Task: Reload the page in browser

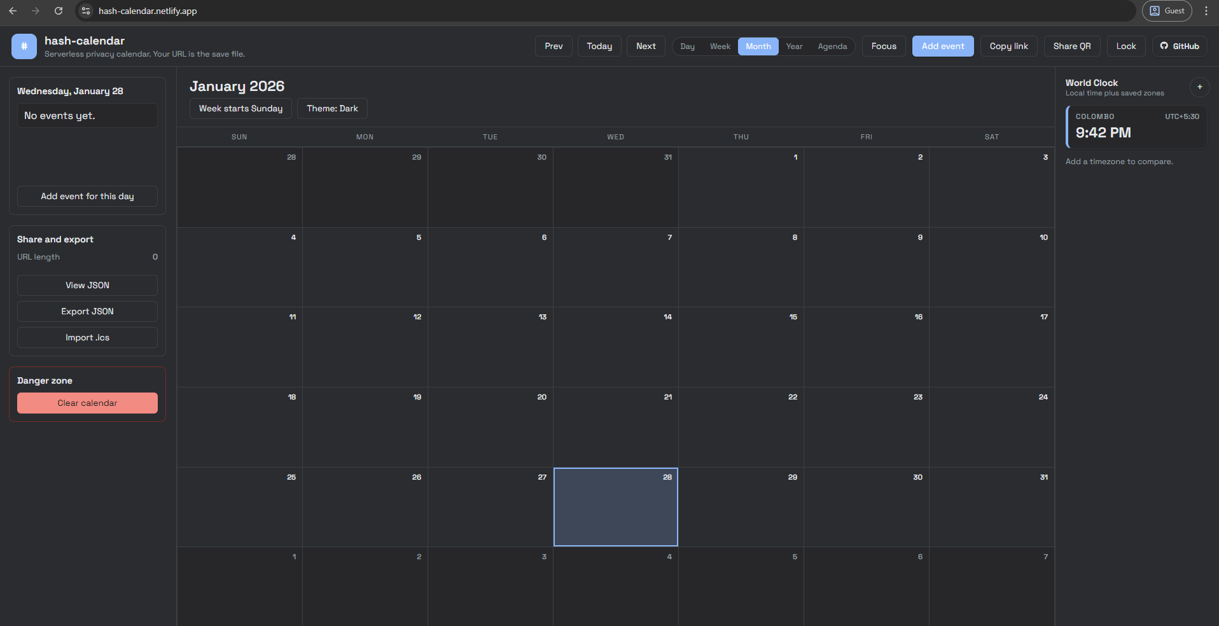Action: (x=59, y=11)
